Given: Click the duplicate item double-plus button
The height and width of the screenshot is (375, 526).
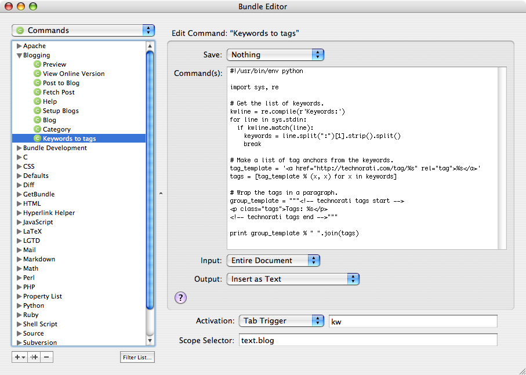Looking at the screenshot, I should pyautogui.click(x=34, y=357).
